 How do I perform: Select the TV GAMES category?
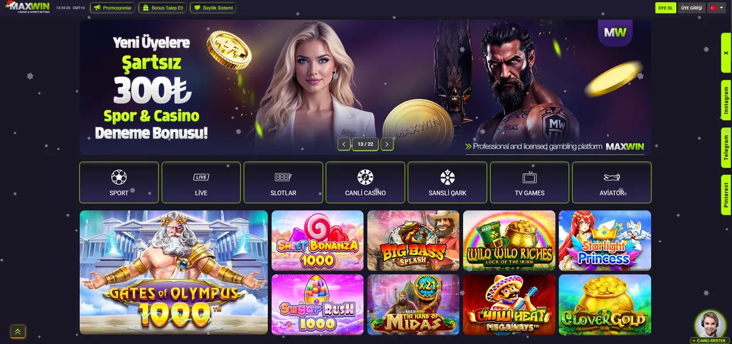tap(530, 182)
